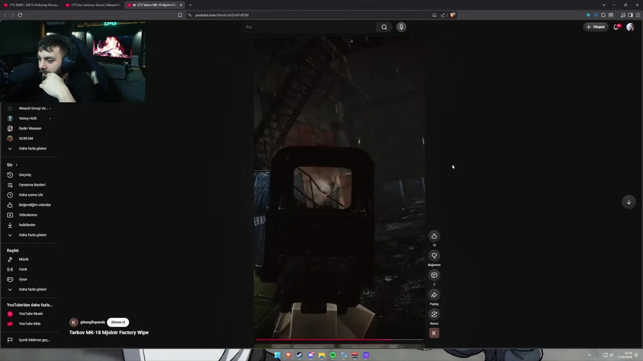Open Ryder Wasson subscription channel
This screenshot has width=643, height=361.
[x=30, y=128]
